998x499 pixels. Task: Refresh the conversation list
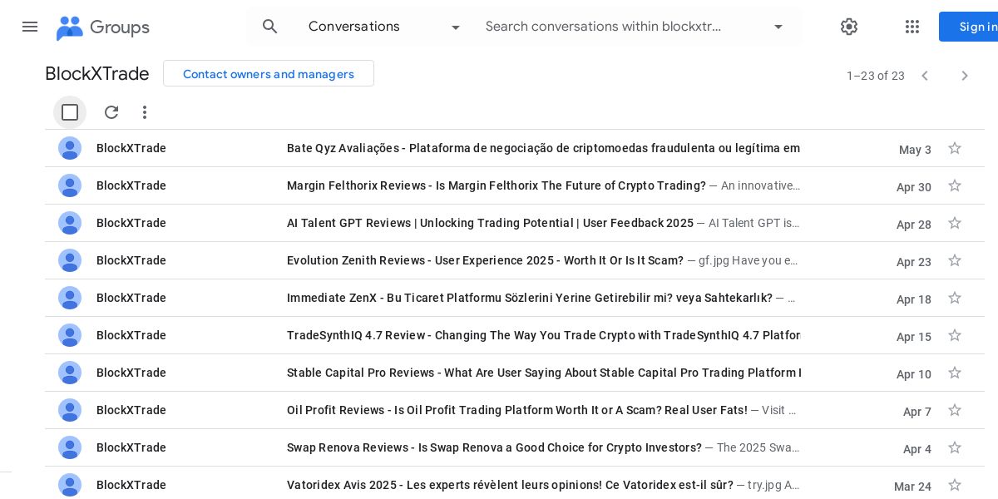111,112
